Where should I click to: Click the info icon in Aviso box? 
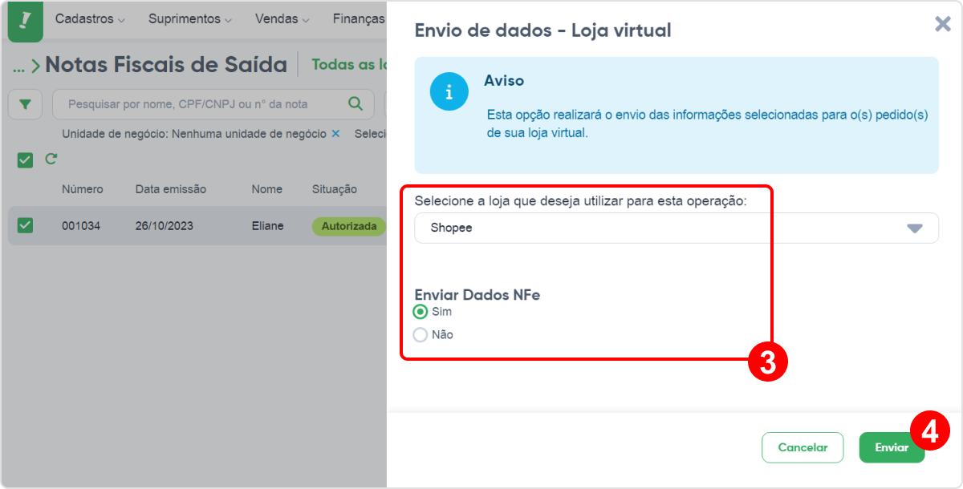[449, 91]
